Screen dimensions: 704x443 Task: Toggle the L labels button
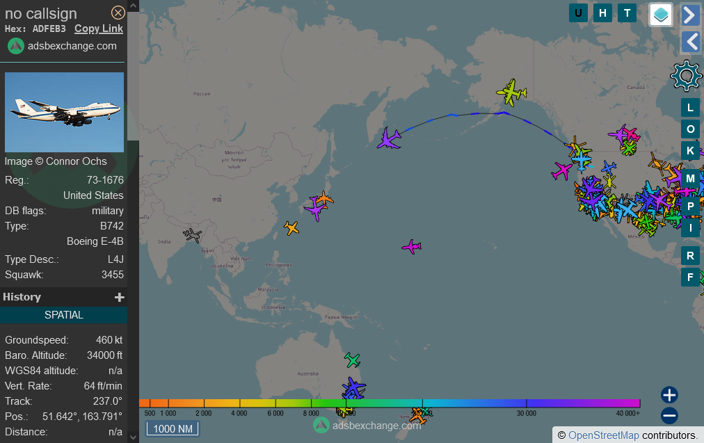coord(691,108)
